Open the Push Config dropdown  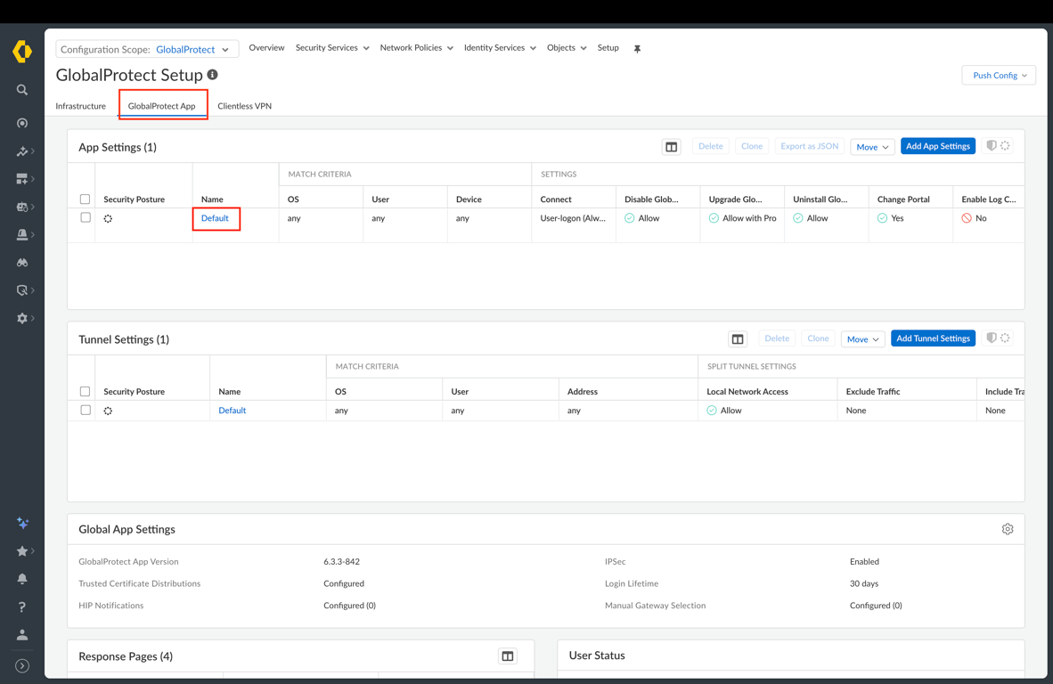click(999, 75)
